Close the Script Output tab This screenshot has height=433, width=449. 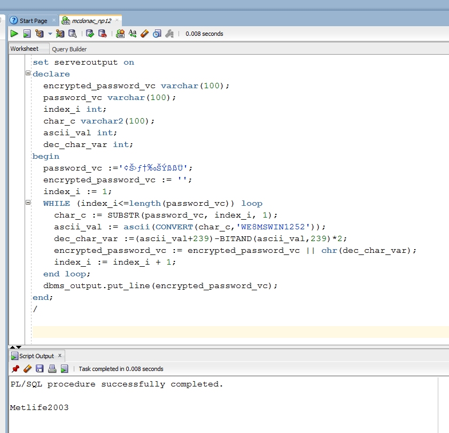(x=60, y=355)
